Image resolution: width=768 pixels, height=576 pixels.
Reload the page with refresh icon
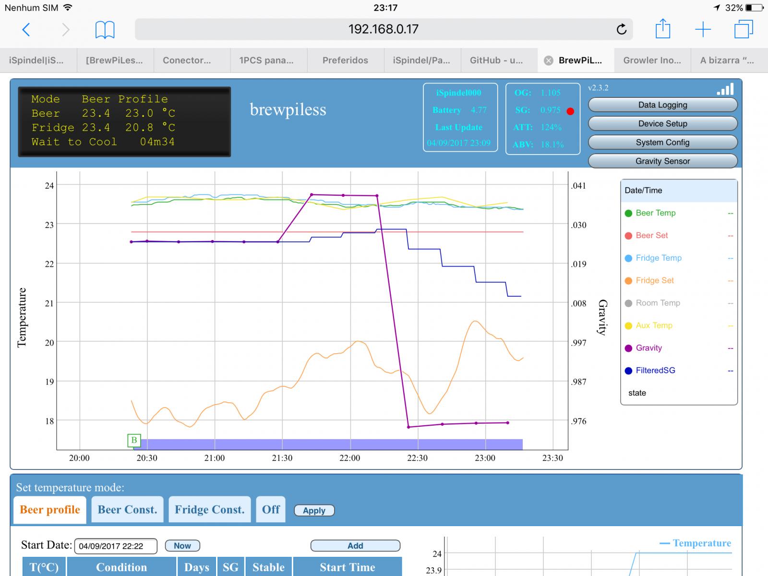click(x=621, y=29)
